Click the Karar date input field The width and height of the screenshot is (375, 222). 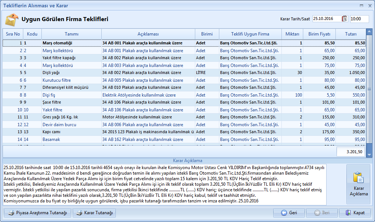click(x=327, y=19)
